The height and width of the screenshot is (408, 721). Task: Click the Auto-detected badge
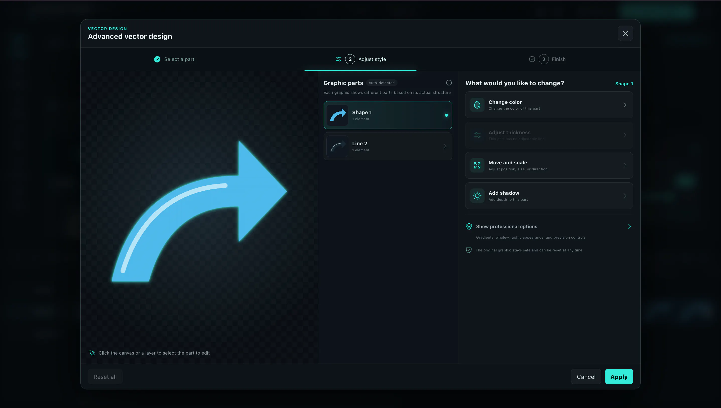pos(382,83)
